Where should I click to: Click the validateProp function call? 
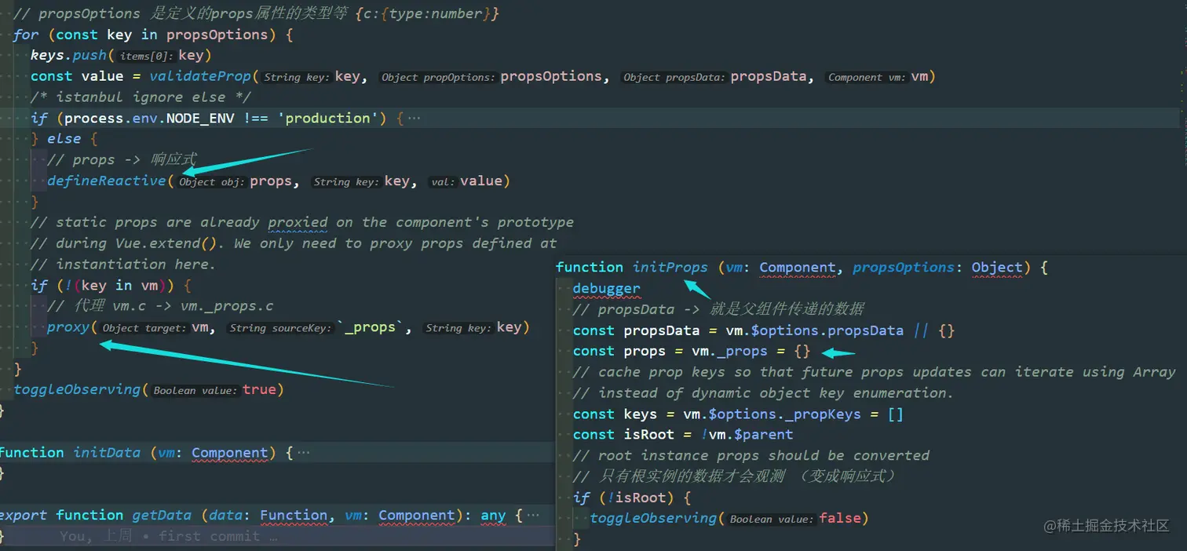pyautogui.click(x=200, y=76)
